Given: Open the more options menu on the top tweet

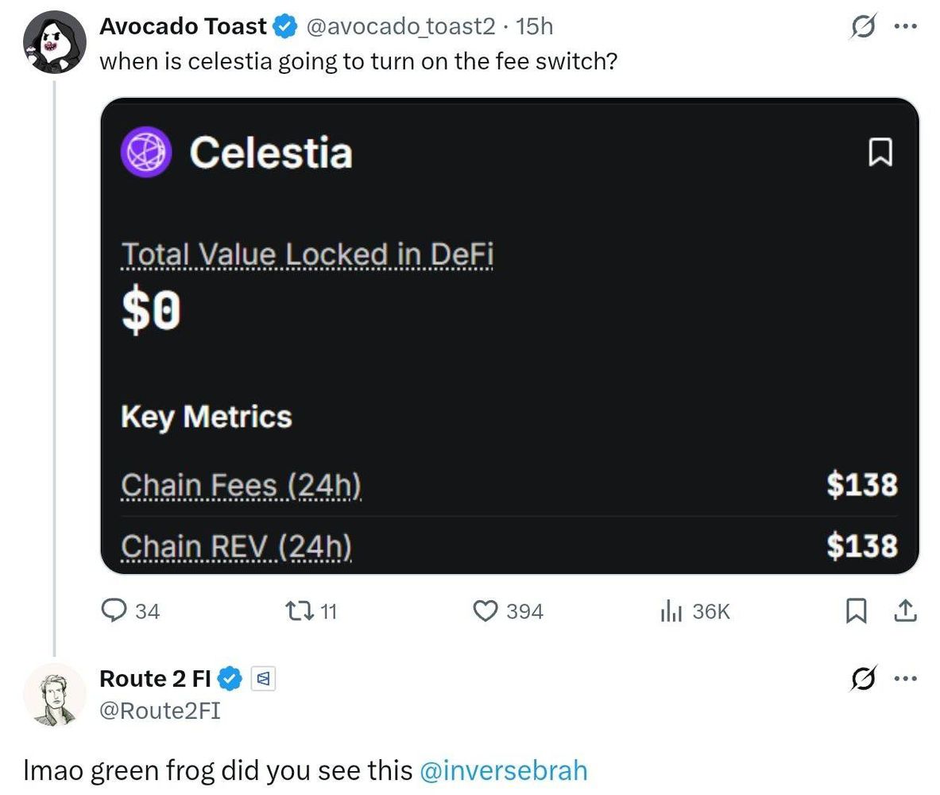Looking at the screenshot, I should [x=907, y=25].
